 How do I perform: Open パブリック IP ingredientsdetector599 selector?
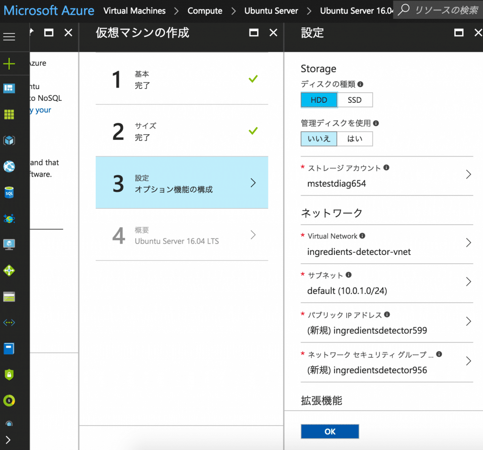(387, 323)
